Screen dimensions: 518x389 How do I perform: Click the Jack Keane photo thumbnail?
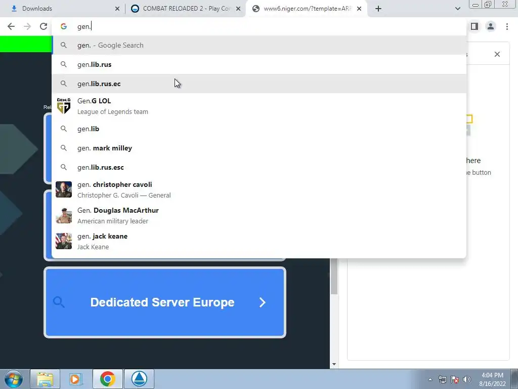(x=63, y=241)
